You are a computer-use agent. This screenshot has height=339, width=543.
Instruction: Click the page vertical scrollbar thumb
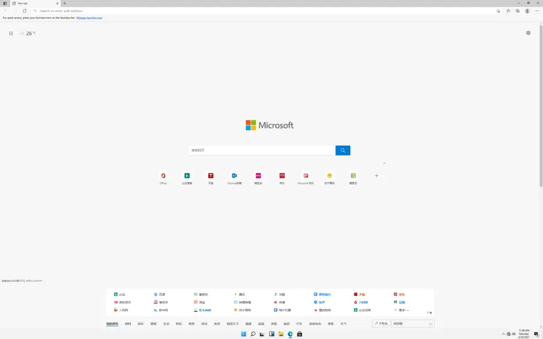point(541,106)
